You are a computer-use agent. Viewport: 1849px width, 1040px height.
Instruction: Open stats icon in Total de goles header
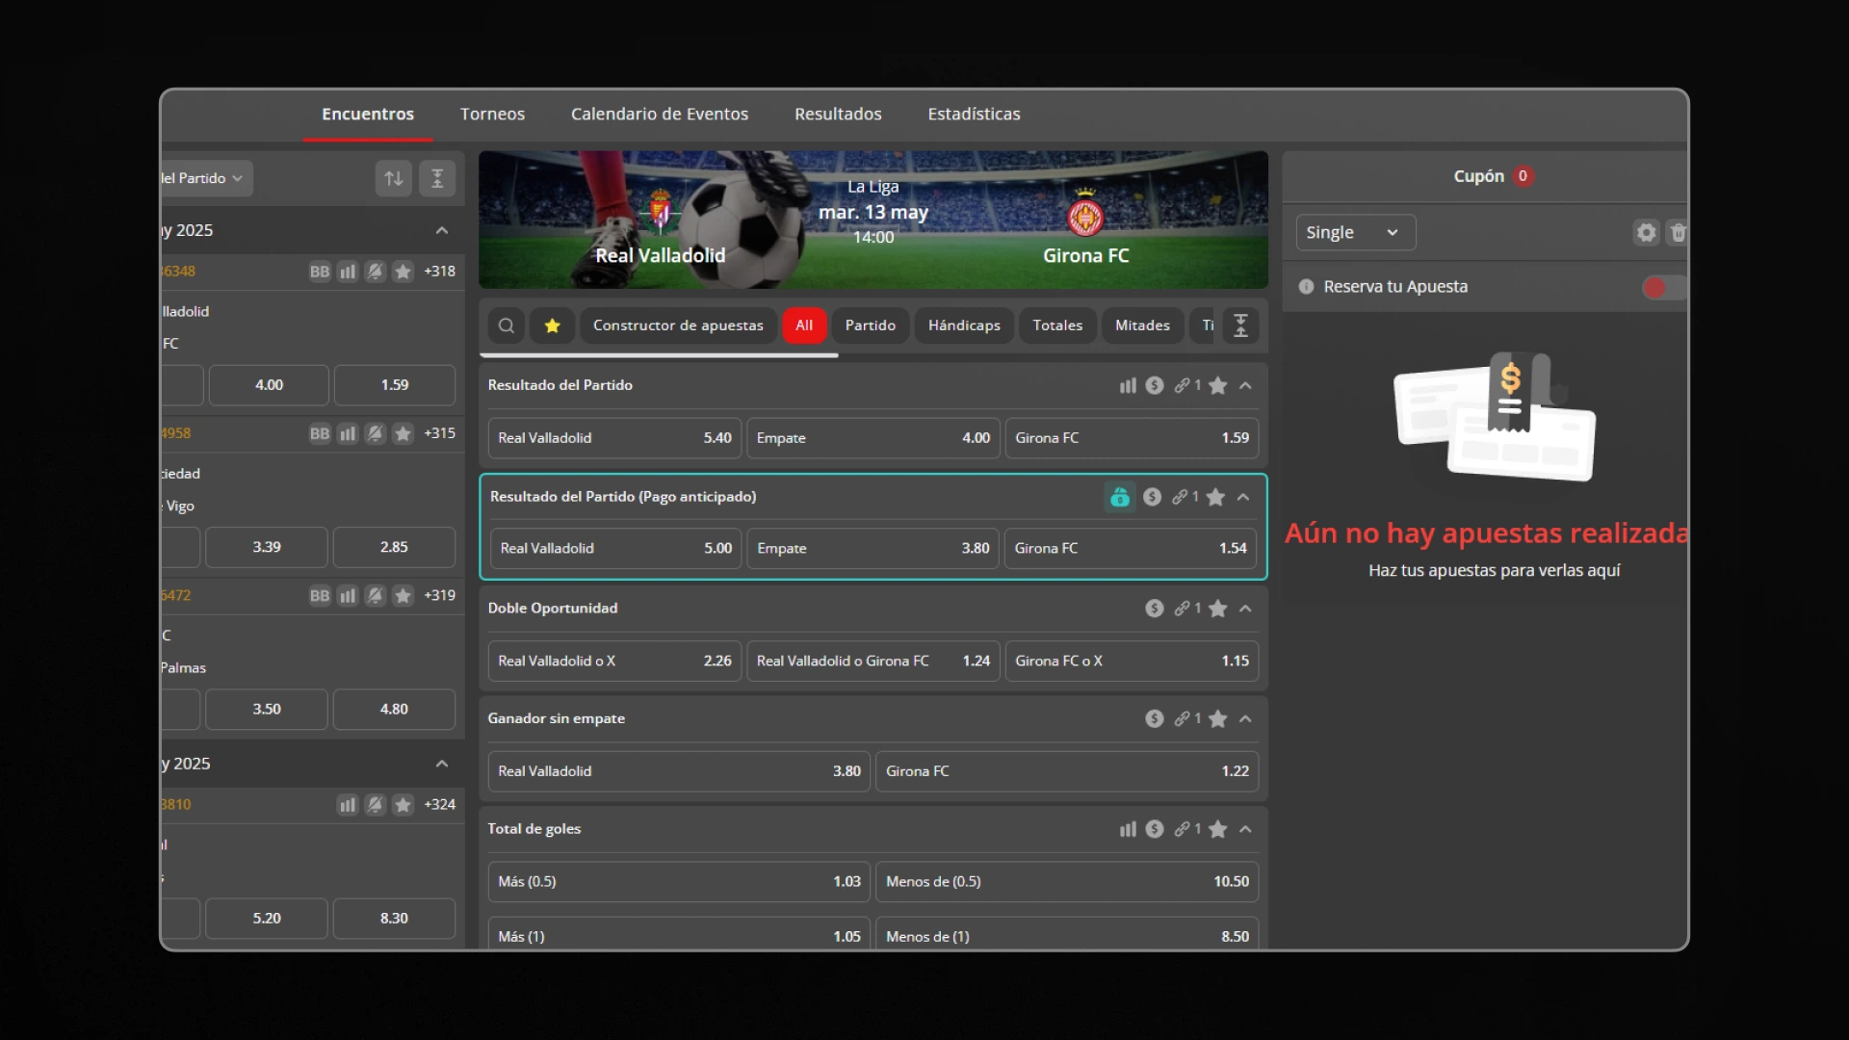pyautogui.click(x=1128, y=829)
